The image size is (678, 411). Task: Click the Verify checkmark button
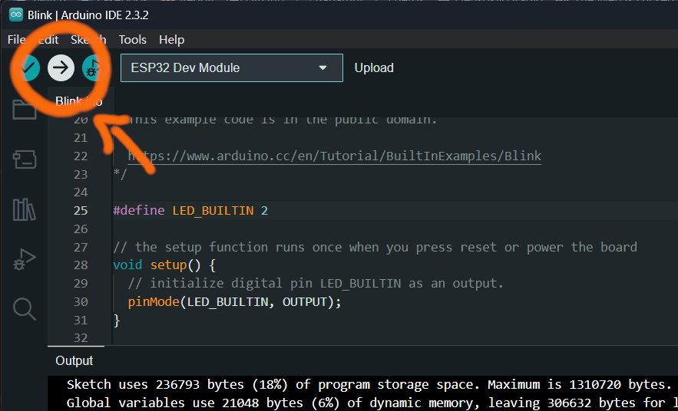pyautogui.click(x=27, y=67)
